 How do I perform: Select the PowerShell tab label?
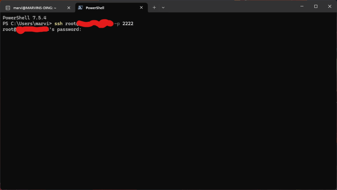(x=95, y=7)
